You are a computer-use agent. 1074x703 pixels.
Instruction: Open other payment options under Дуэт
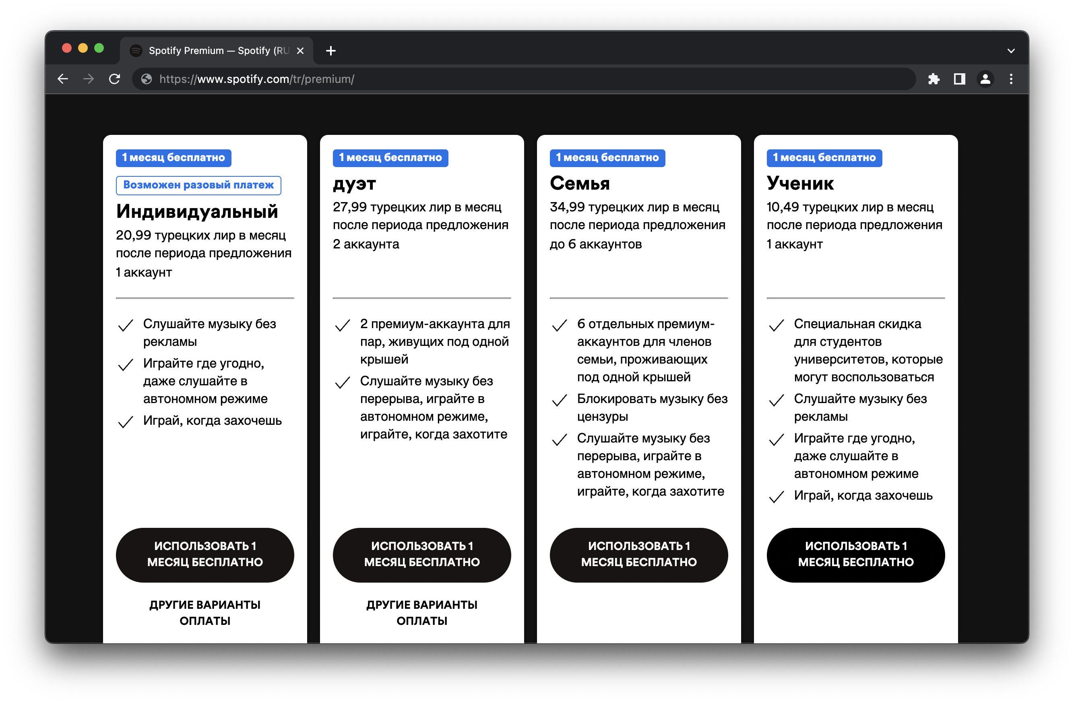pos(421,612)
